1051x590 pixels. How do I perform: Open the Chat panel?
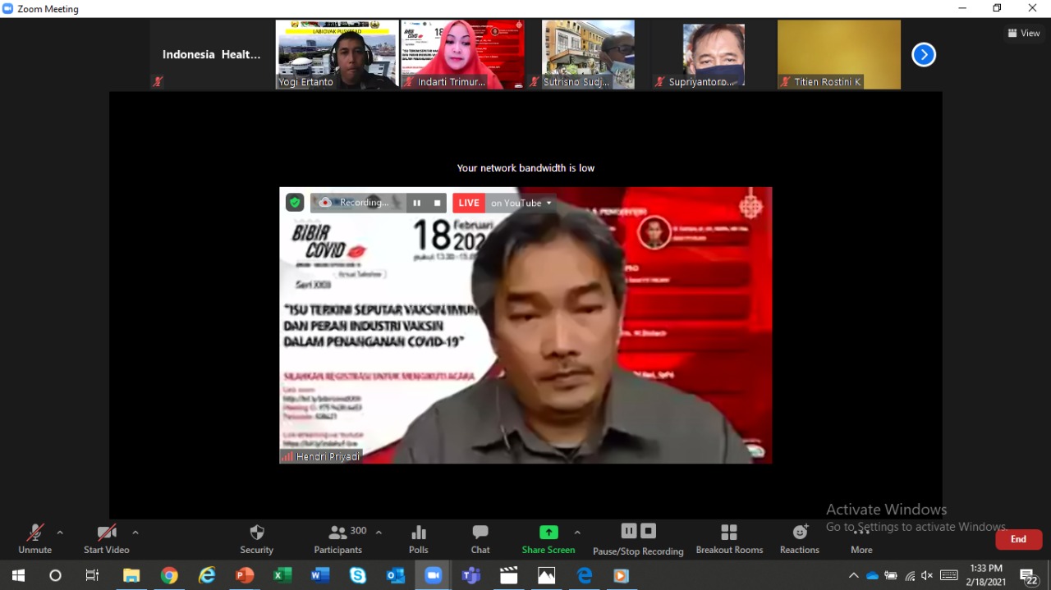click(x=480, y=539)
